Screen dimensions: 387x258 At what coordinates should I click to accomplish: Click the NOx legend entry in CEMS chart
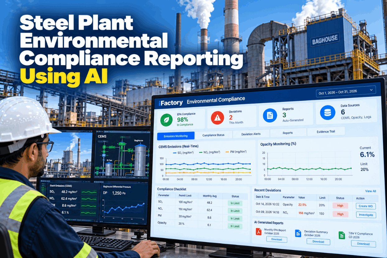point(209,152)
